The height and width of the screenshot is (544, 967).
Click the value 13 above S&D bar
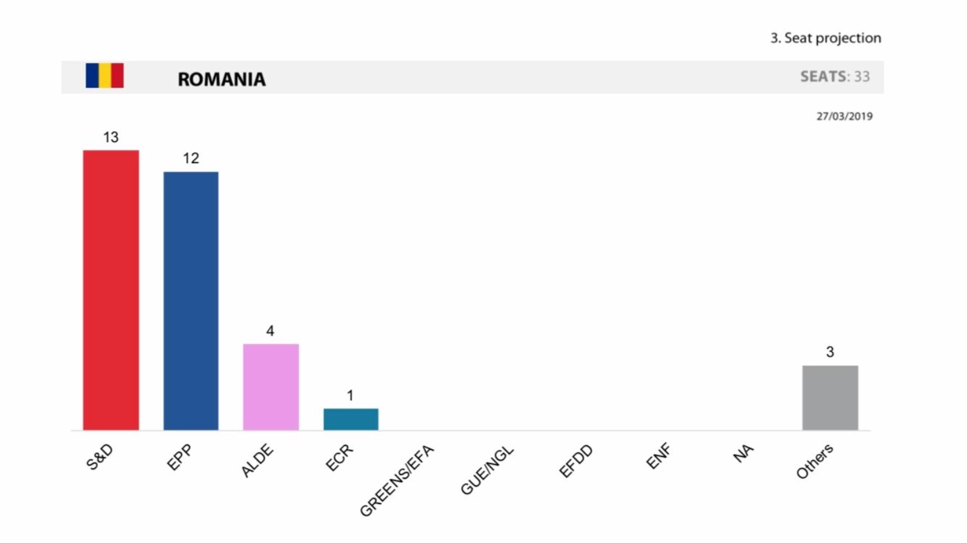click(111, 137)
